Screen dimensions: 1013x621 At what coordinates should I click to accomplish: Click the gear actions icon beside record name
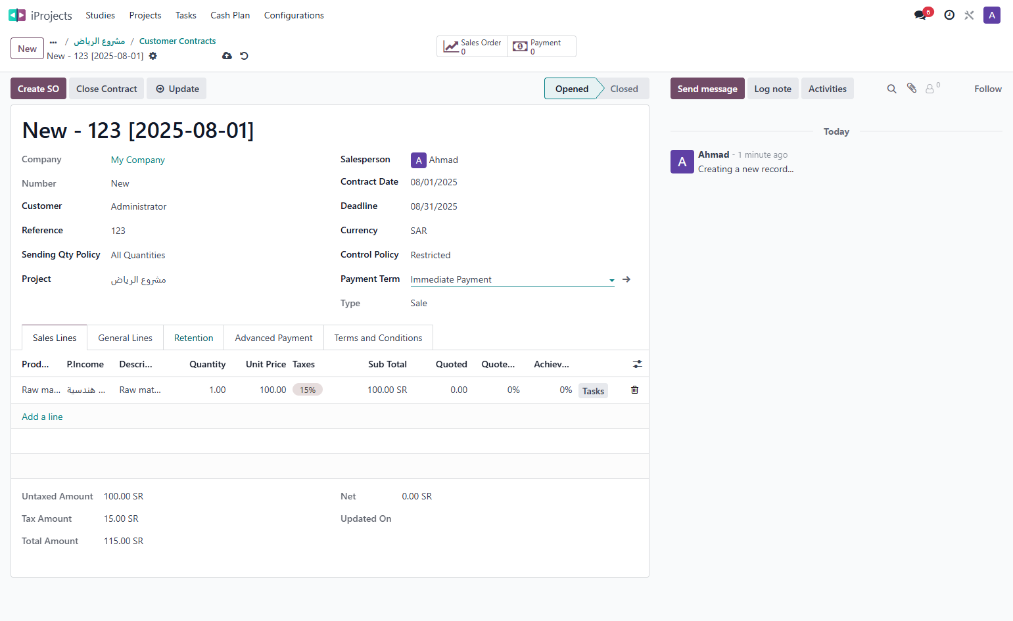pos(153,56)
